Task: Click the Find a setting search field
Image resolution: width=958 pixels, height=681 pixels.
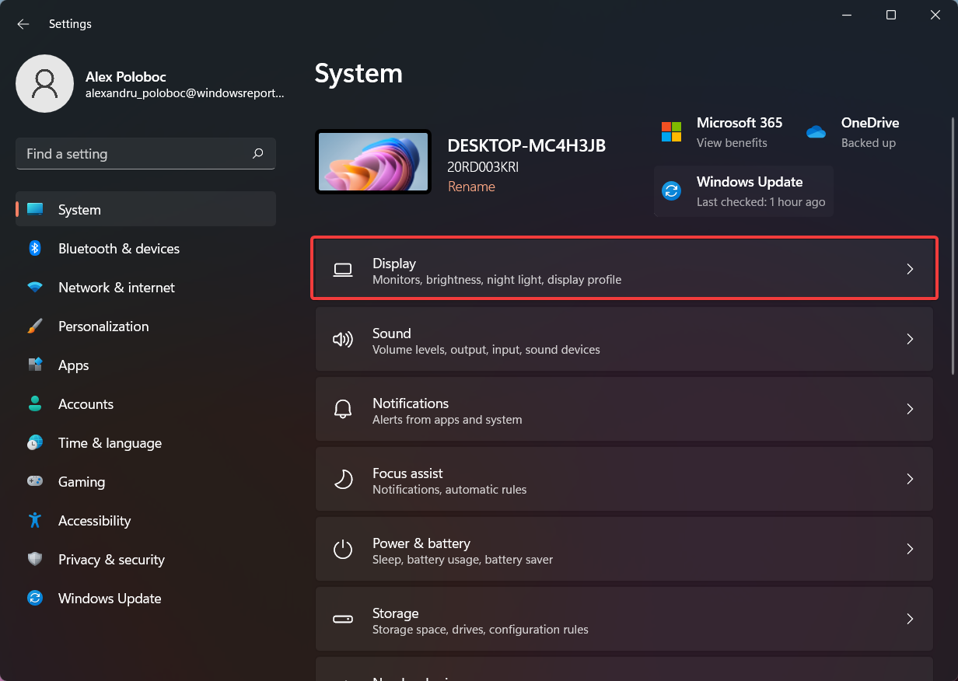Action: [145, 153]
